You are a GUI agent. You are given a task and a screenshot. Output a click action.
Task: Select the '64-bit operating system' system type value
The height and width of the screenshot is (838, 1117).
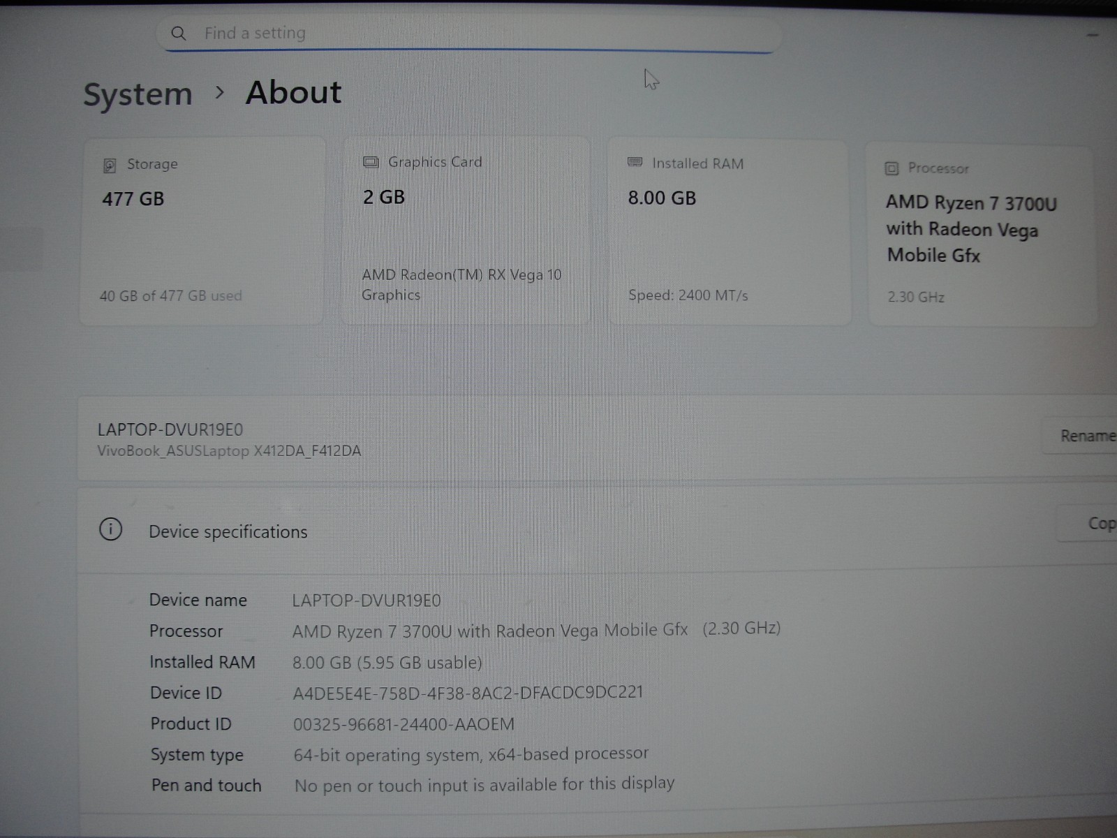coord(471,754)
